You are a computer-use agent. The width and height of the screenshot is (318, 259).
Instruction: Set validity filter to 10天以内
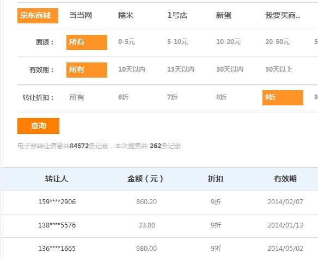point(132,70)
